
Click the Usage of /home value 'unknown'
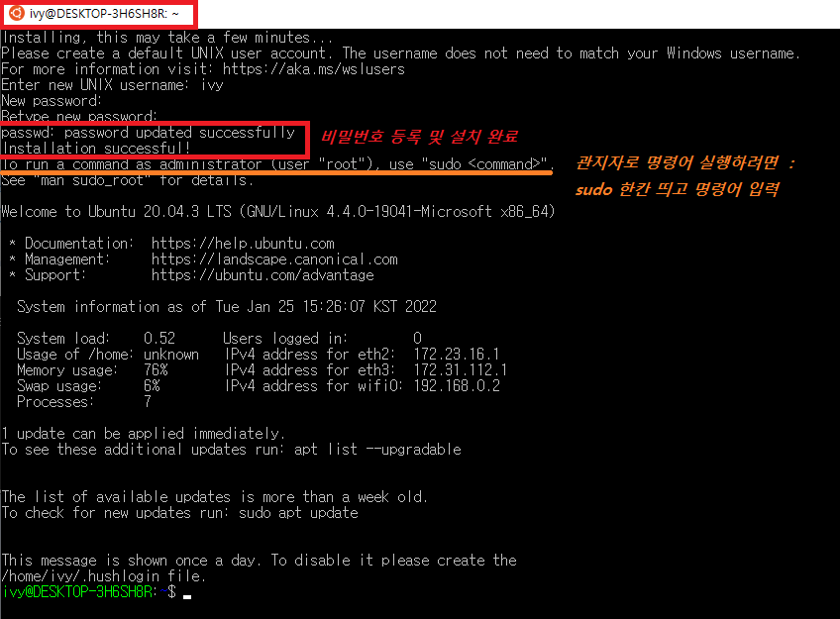coord(171,355)
